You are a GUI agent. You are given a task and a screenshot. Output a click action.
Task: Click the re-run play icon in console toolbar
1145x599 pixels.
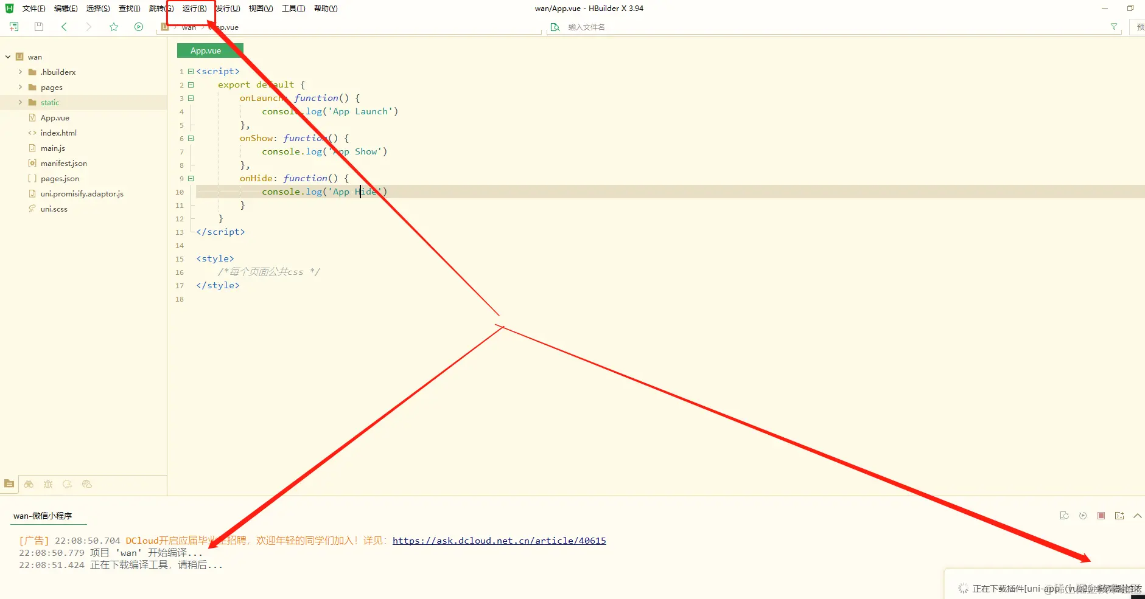[x=1083, y=516]
